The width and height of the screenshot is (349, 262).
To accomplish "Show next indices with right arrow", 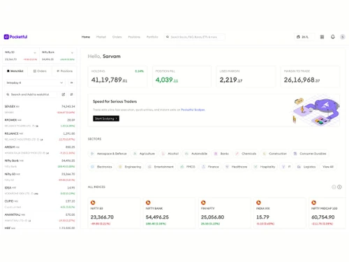I will 339,187.
